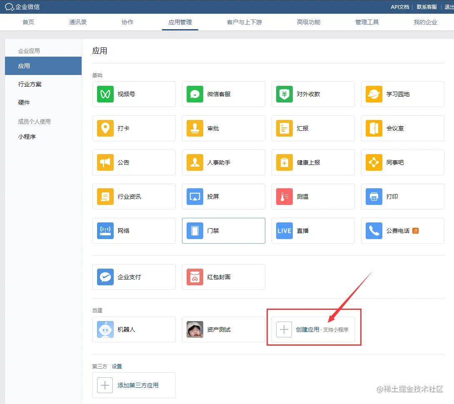
Task: Open the 红包封面 red envelope icon
Action: (195, 277)
